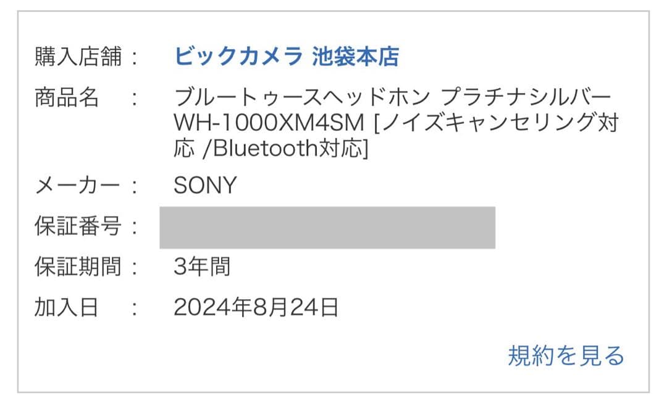
Task: Click the 3年間 warranty period value
Action: click(x=202, y=266)
